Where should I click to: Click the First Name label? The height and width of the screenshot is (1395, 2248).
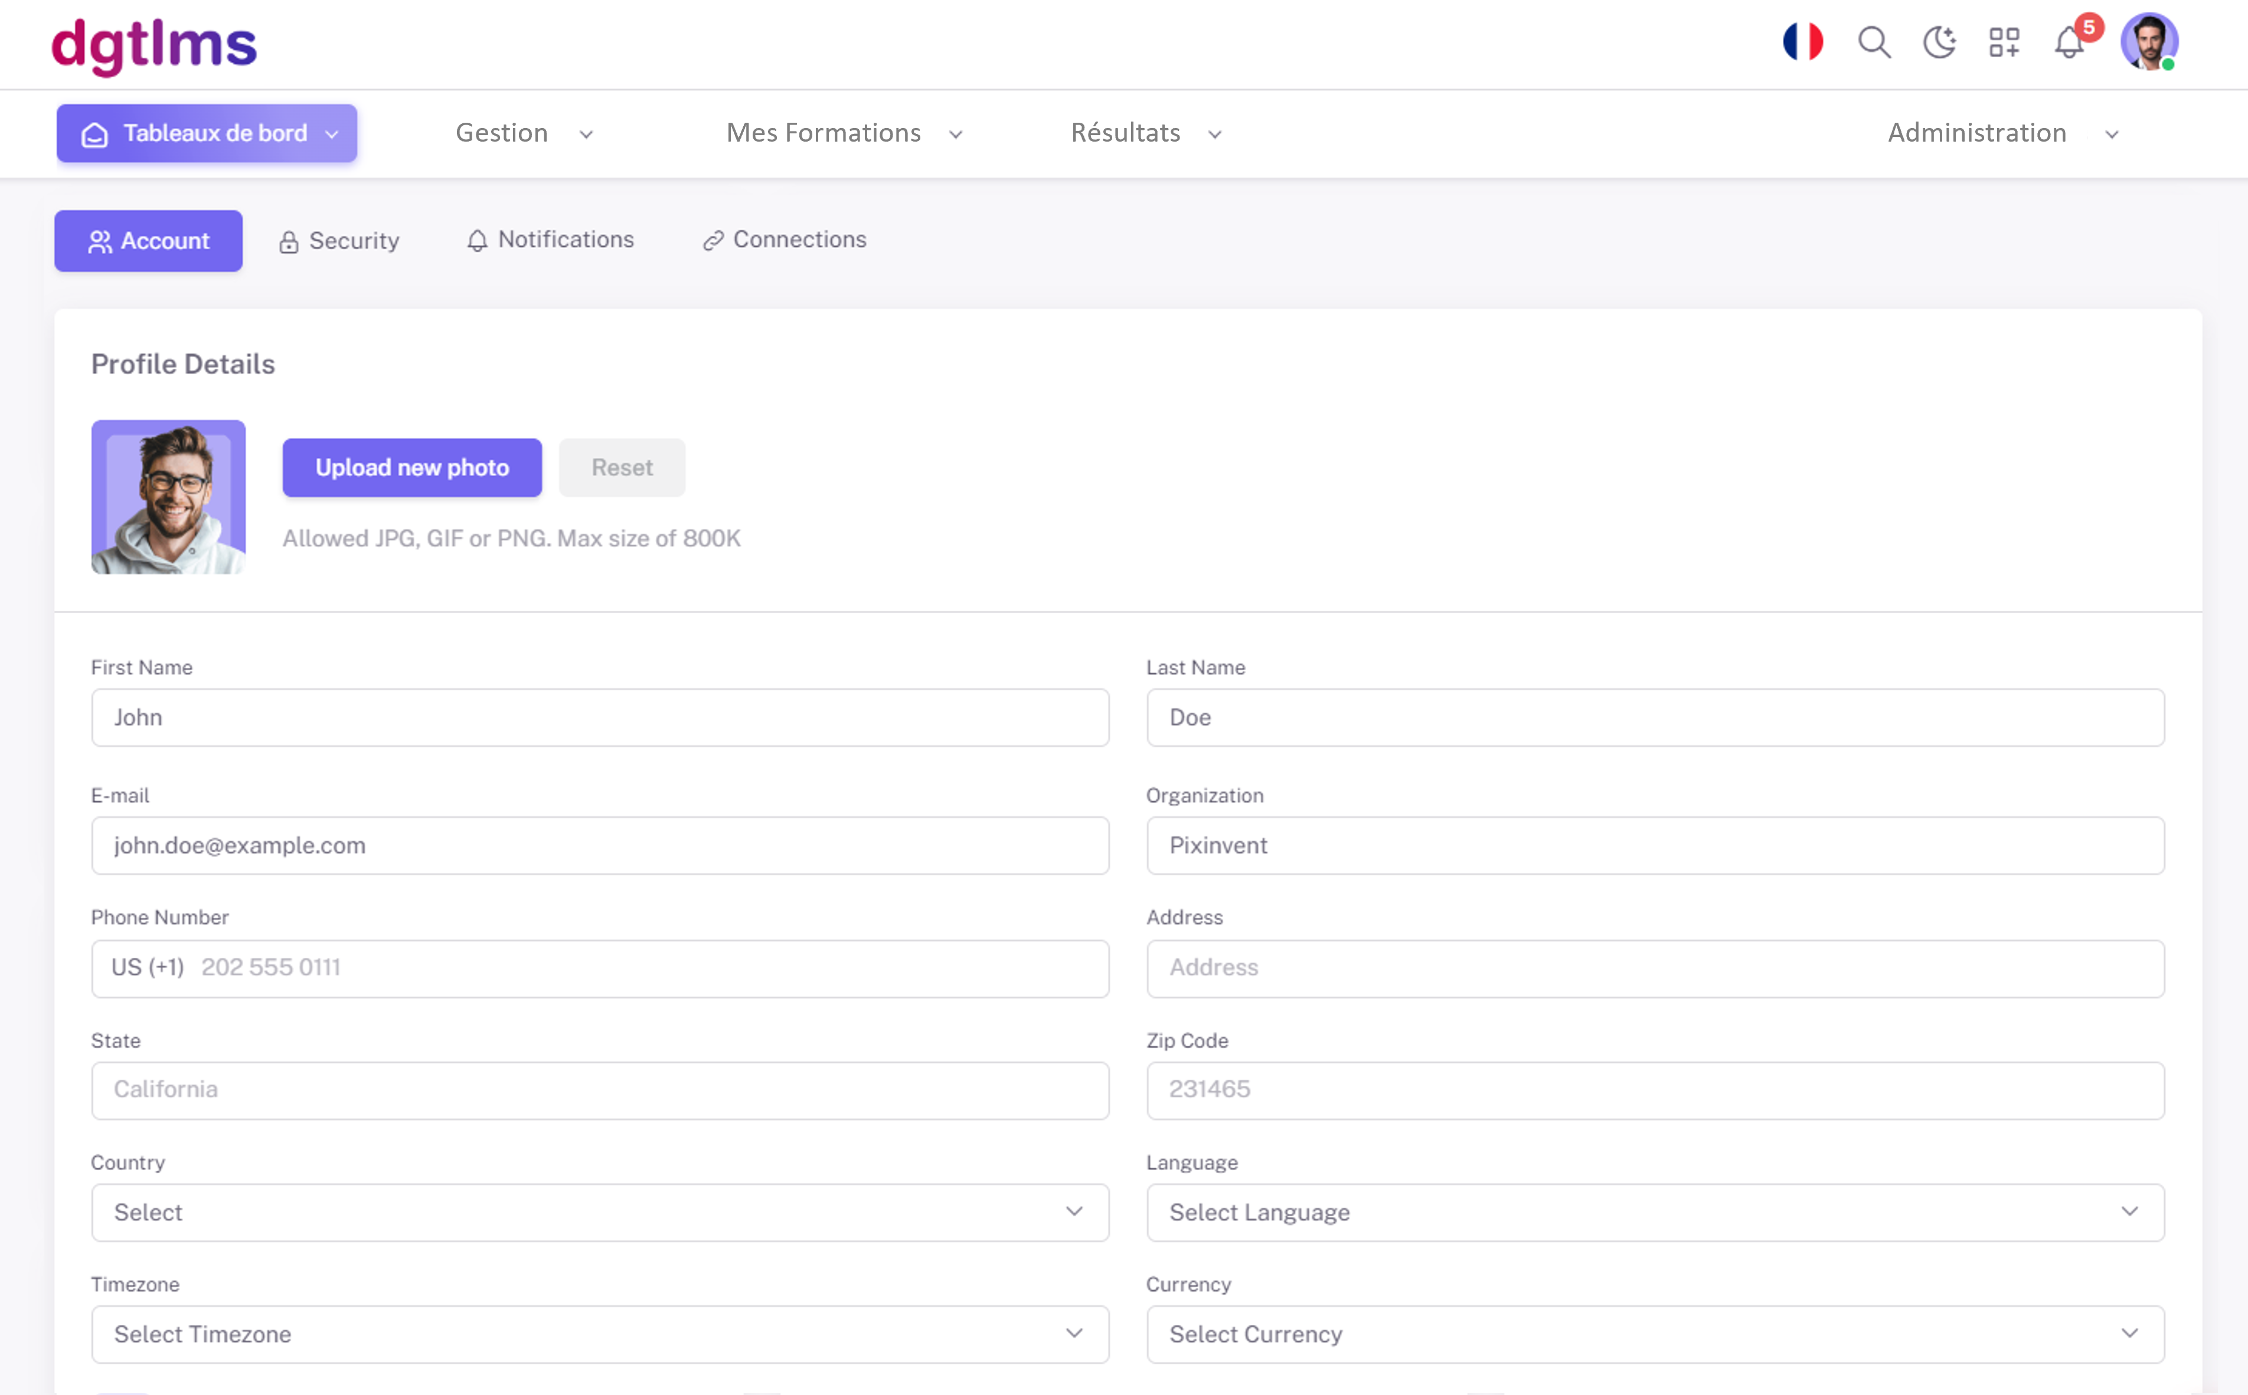point(141,668)
